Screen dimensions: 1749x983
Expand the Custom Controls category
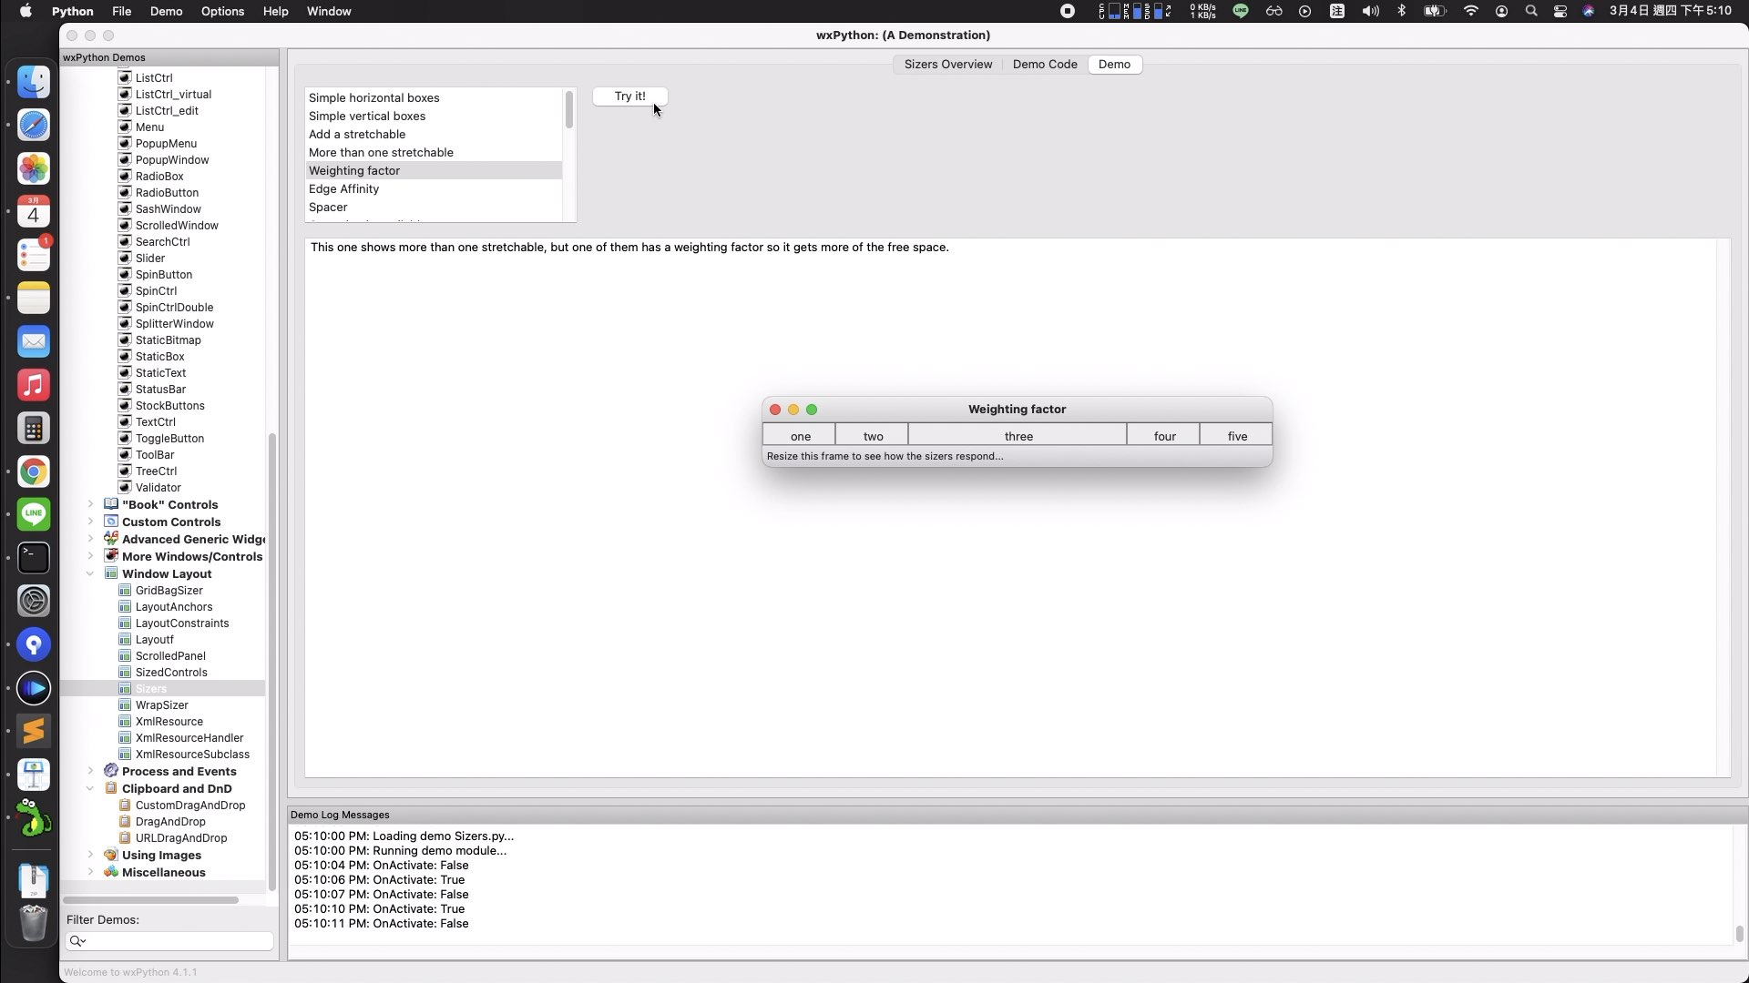click(x=90, y=522)
